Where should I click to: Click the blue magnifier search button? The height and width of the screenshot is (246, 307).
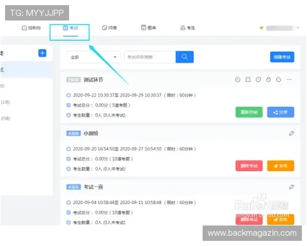click(x=185, y=57)
